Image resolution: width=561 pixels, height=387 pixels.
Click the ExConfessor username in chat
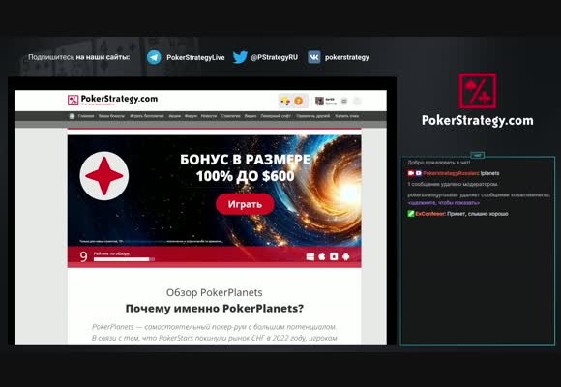(x=430, y=214)
